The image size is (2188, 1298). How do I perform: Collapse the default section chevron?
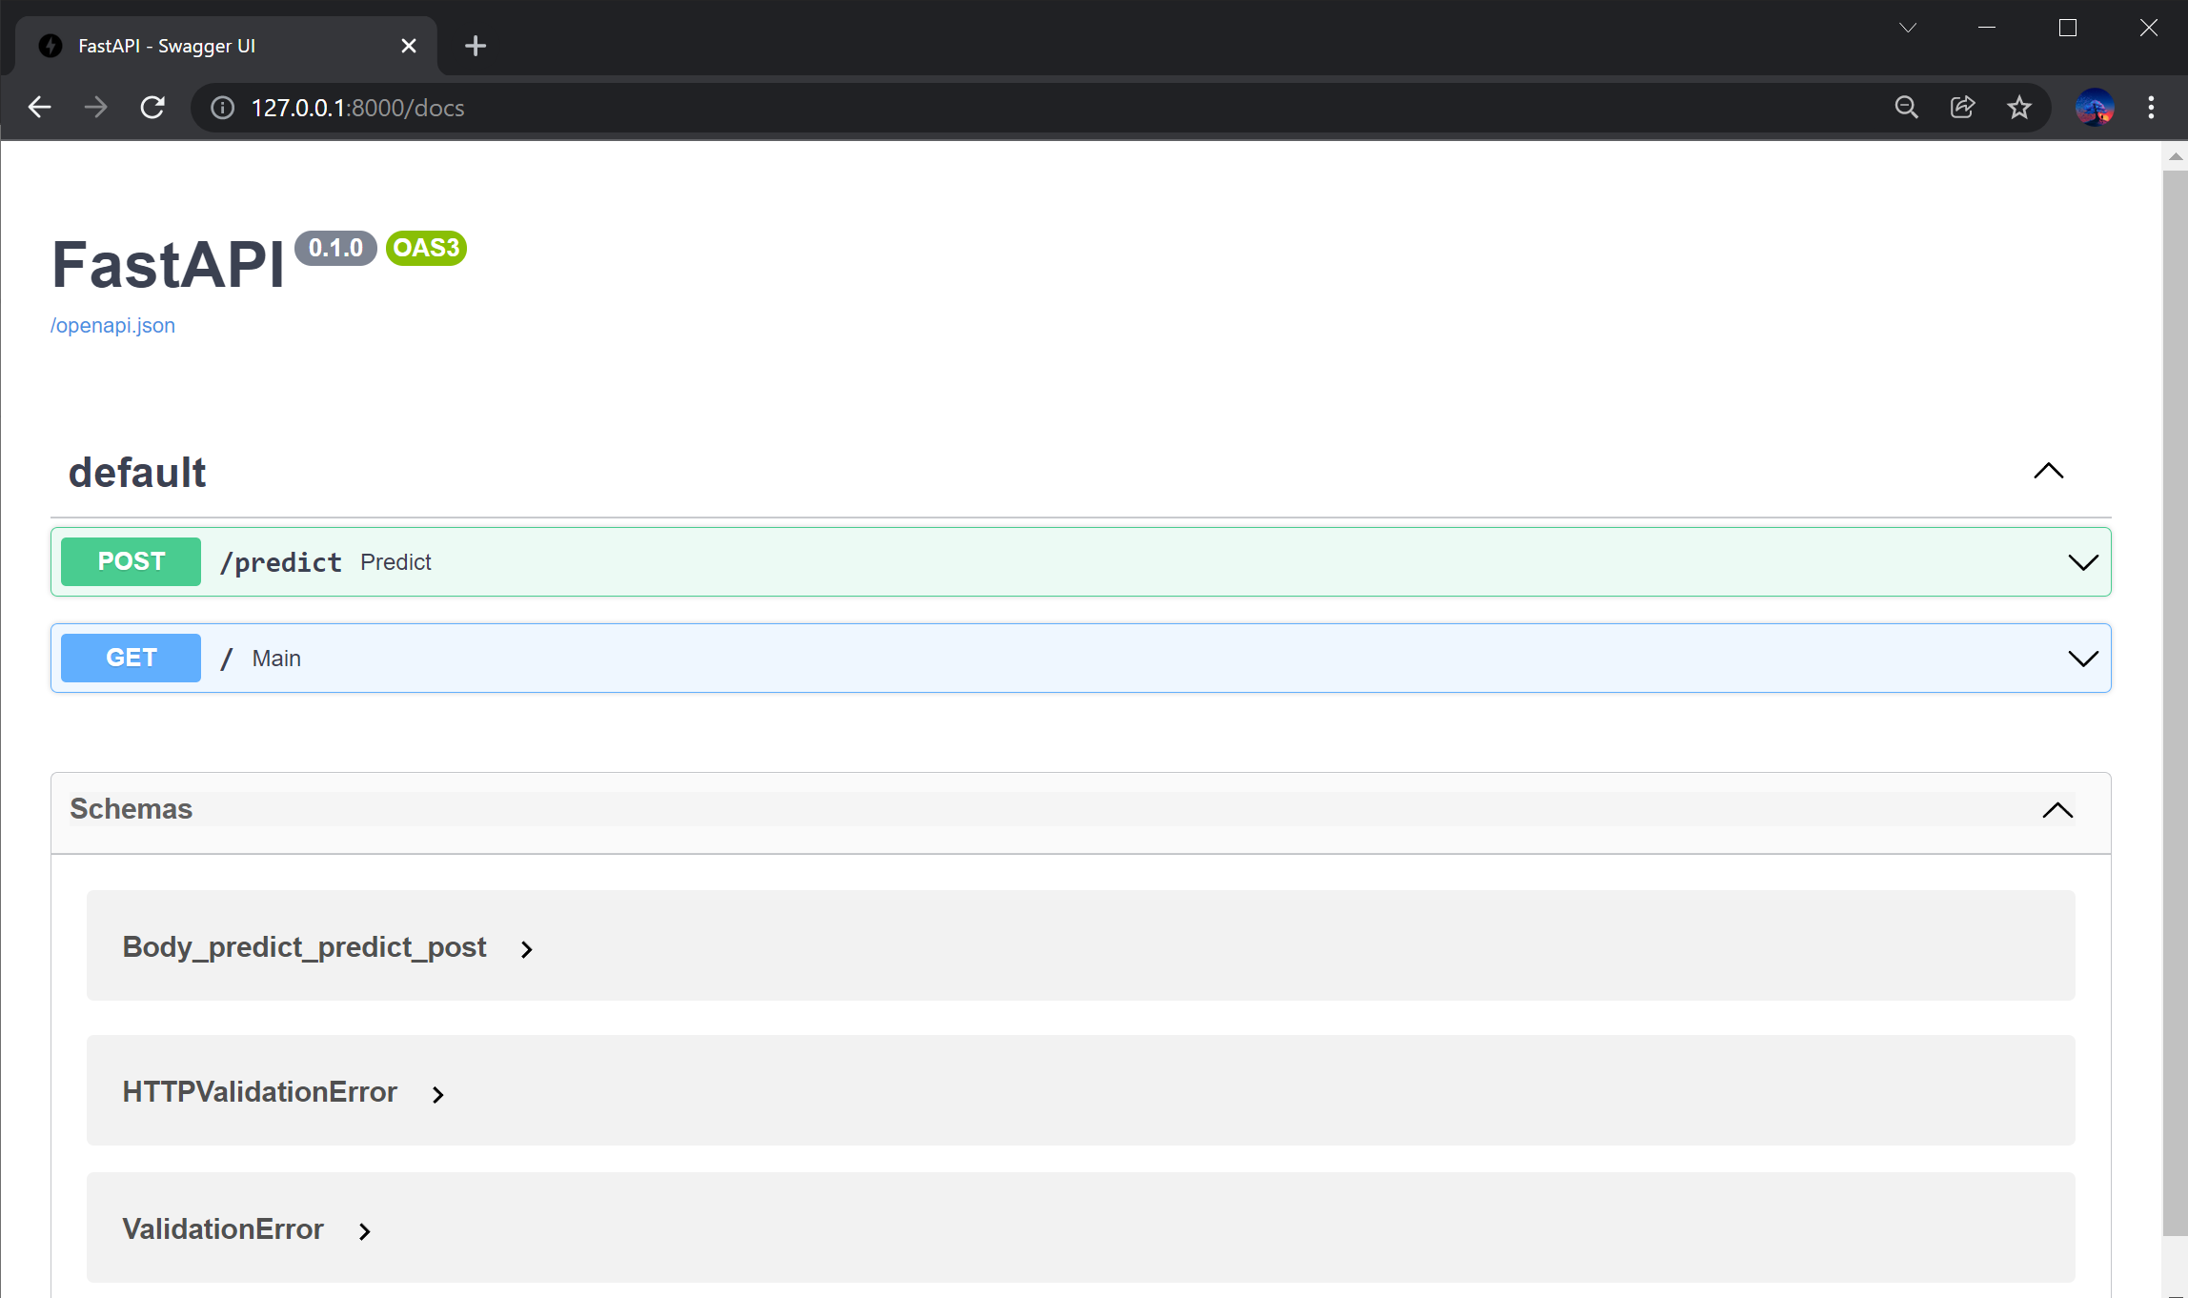2048,472
